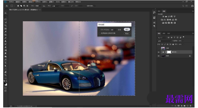Select the Eyedropper tool
198x108 pixels.
(6, 32)
